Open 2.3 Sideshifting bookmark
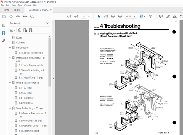The width and height of the screenshot is (183, 135). 31,78
